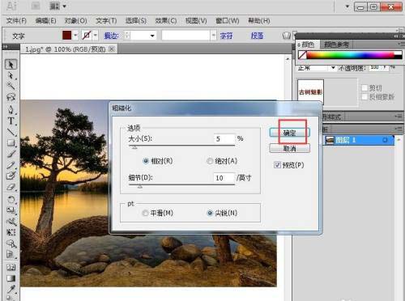405x301 pixels.
Task: Expand the tools panel double-arrow
Action: click(5, 47)
